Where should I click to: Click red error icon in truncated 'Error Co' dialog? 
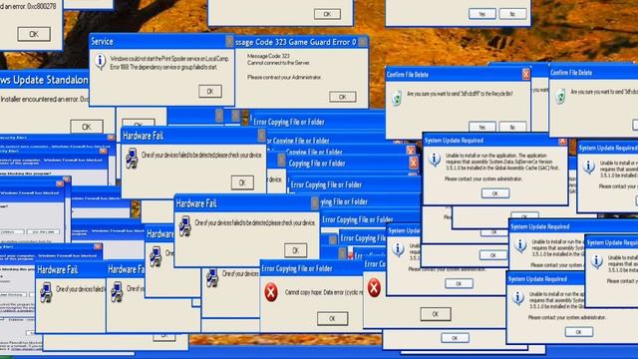pos(374,288)
